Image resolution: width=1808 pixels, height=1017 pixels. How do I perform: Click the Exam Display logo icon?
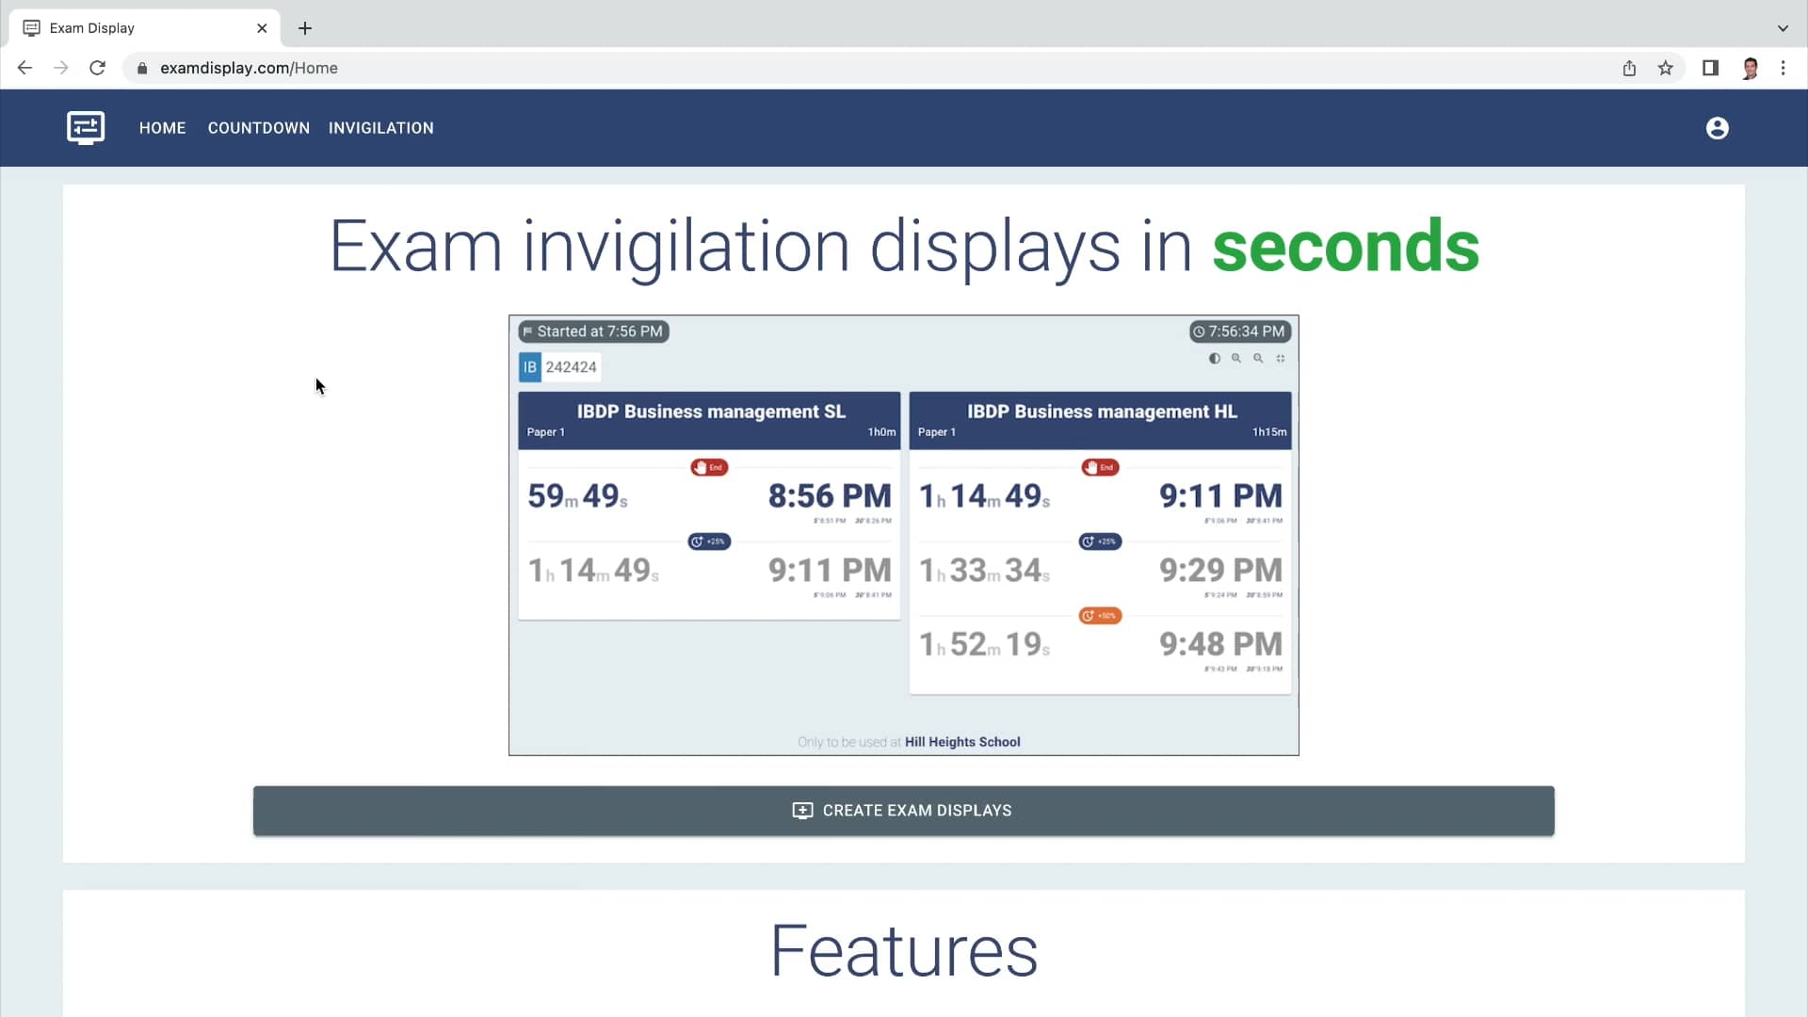coord(86,127)
